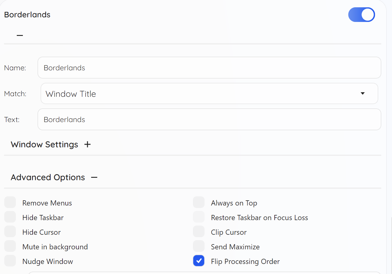Focus the Text input field

point(209,119)
